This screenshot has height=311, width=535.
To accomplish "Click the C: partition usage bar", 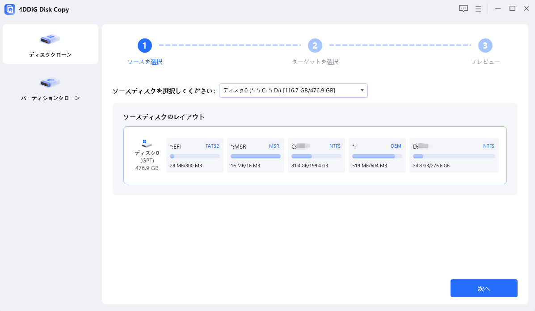I will coord(316,156).
